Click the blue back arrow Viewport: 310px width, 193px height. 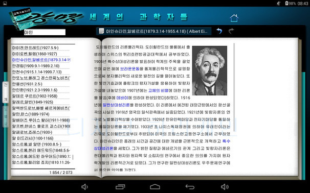pos(219,31)
